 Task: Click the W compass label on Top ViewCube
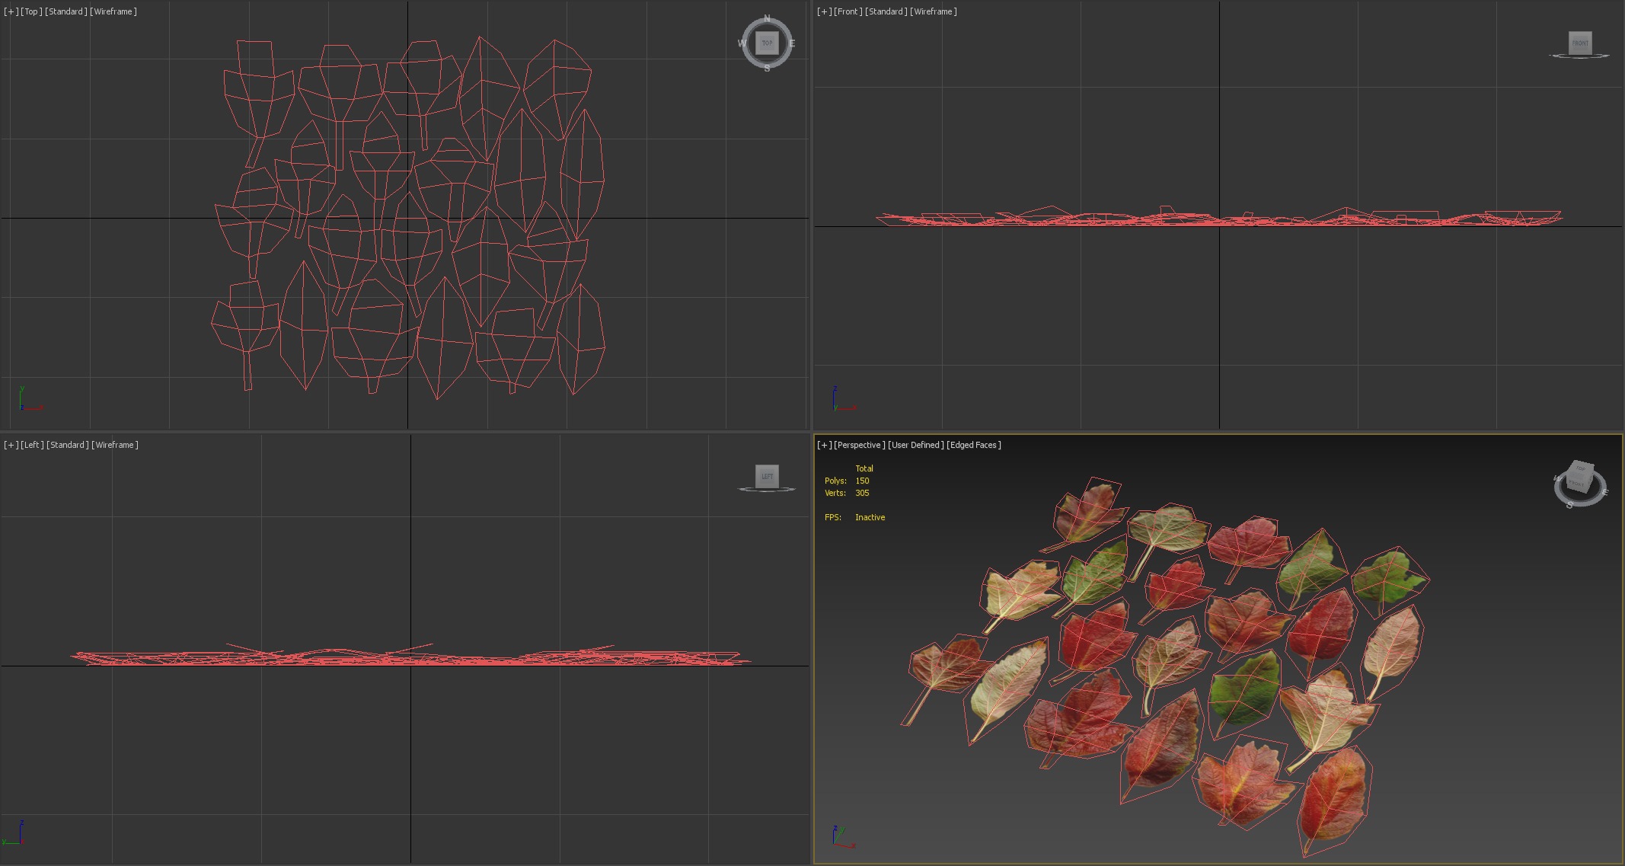tap(742, 43)
